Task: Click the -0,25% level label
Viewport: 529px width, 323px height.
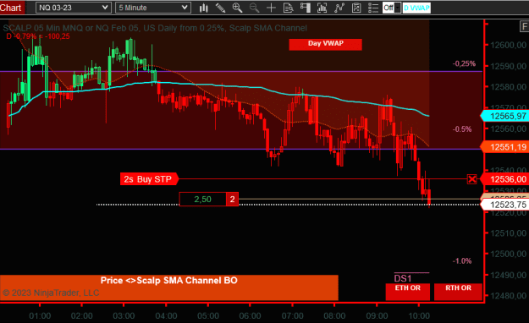Action: (x=464, y=63)
